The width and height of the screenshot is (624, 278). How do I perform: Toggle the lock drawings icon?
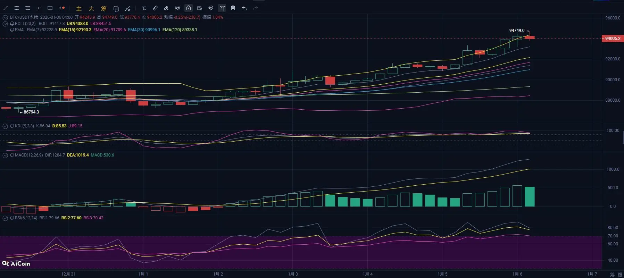pyautogui.click(x=189, y=8)
